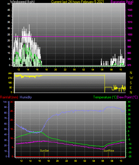Click the Humidity legend label
This screenshot has height=165, width=139.
[x=26, y=97]
